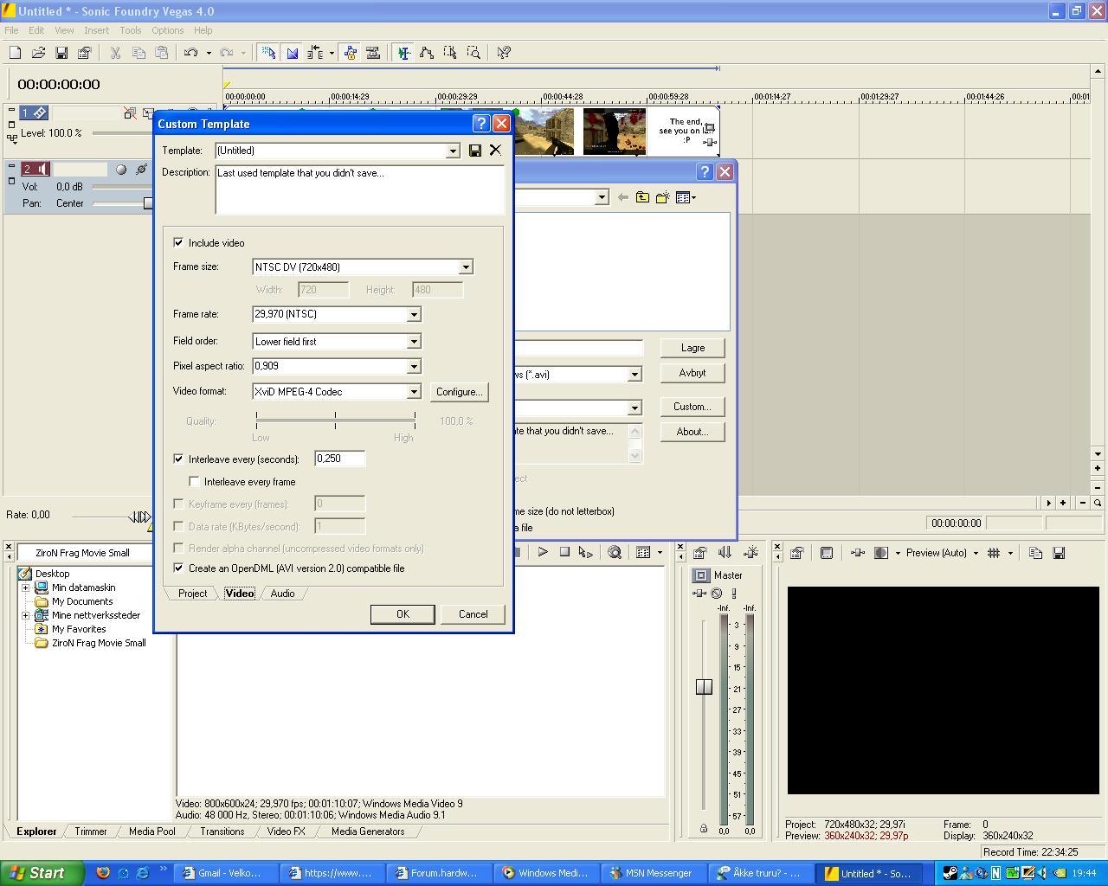Delete the template with the X icon
Viewport: 1108px width, 886px height.
495,151
